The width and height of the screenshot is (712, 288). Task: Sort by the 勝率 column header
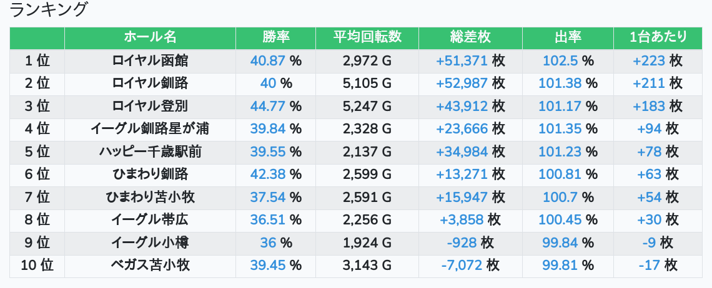pyautogui.click(x=275, y=37)
